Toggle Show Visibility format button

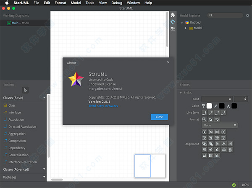pos(204,132)
